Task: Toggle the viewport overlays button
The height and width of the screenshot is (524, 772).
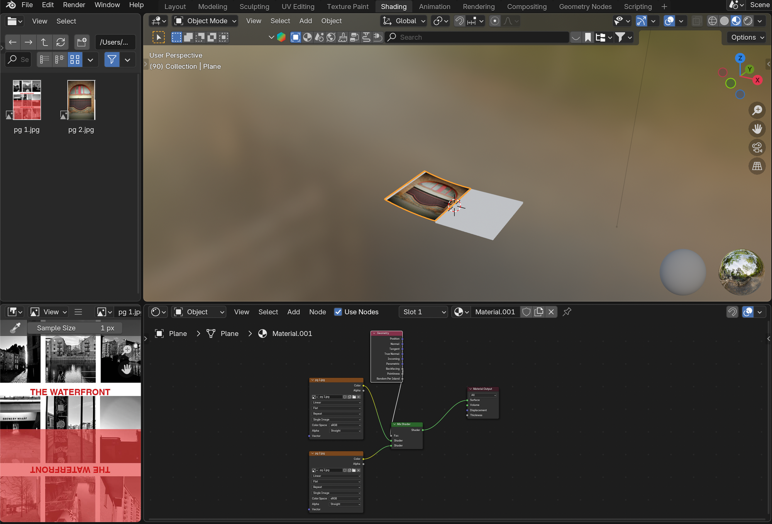Action: click(669, 21)
